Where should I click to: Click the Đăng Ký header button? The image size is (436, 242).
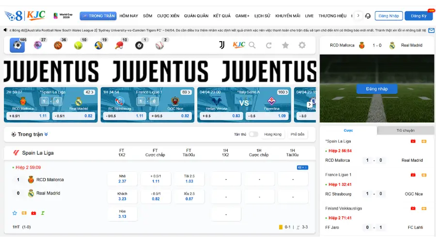(419, 16)
